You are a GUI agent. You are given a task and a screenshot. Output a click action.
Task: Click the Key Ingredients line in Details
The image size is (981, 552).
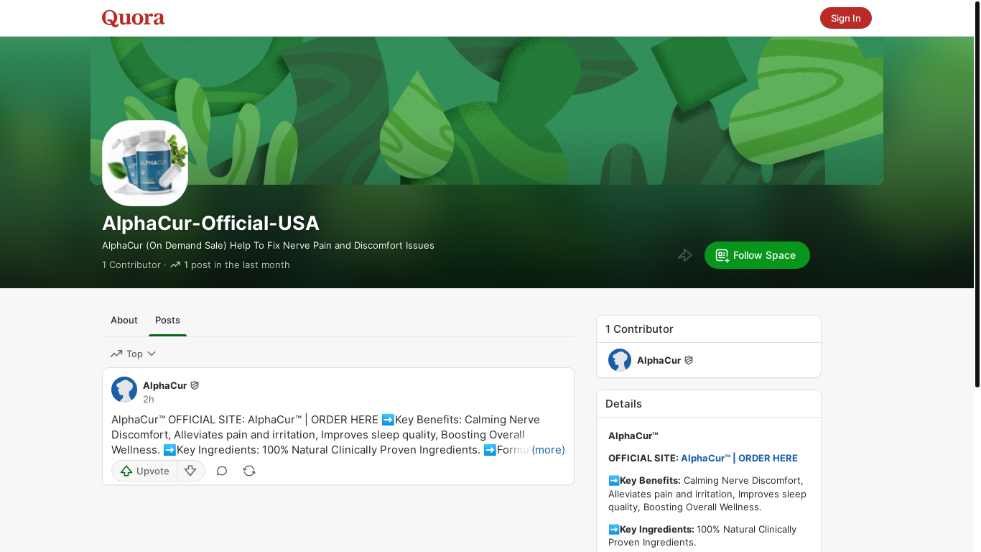pyautogui.click(x=702, y=535)
